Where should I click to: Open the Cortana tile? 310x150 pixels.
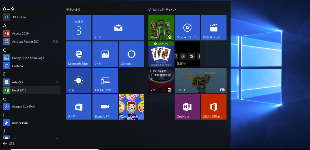point(132,54)
